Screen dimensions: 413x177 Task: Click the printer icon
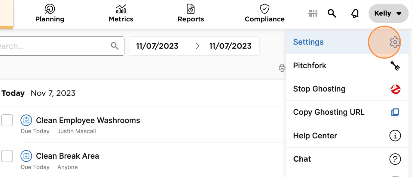coord(282,68)
